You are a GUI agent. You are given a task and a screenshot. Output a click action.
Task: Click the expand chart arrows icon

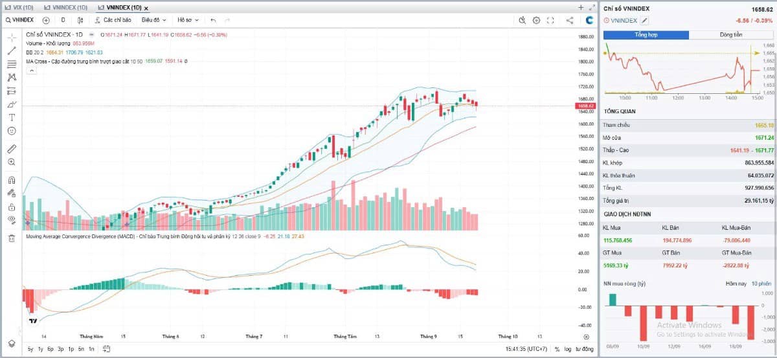(591, 7)
